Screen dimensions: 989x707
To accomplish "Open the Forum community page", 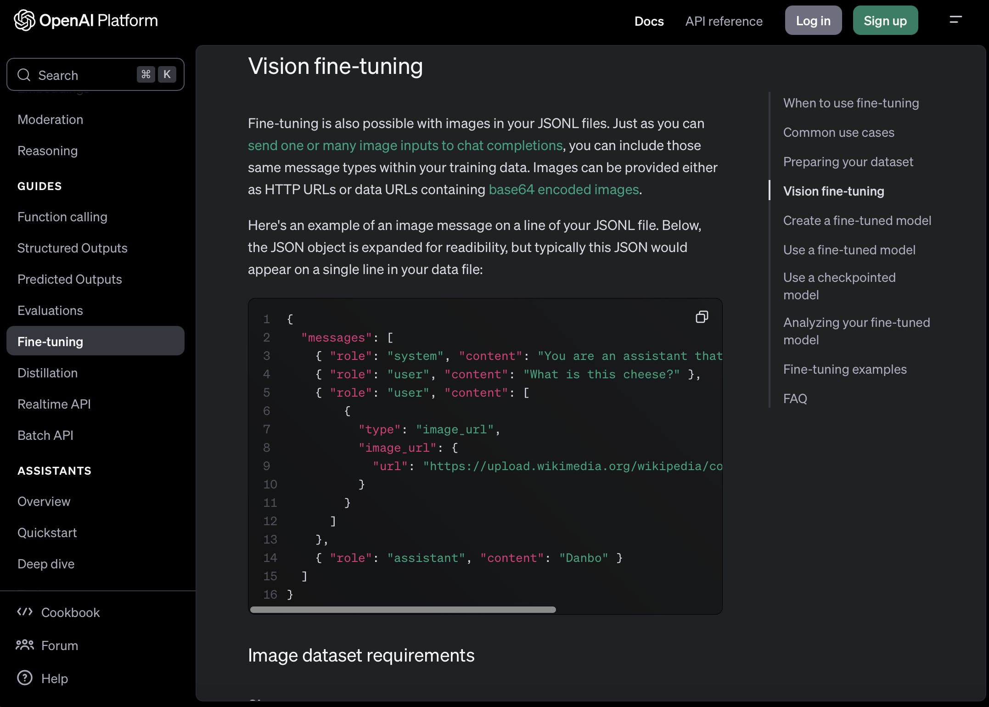I will tap(59, 645).
